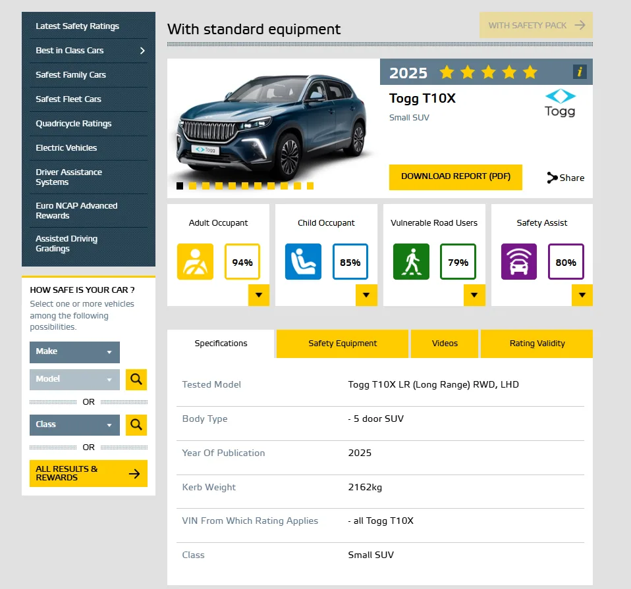Screen dimensions: 631x589
Task: Open Safest Family Cars menu item
Action: click(x=71, y=75)
